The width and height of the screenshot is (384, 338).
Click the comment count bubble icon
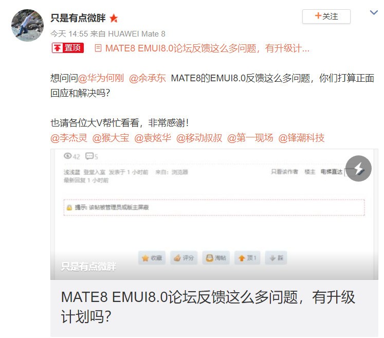(89, 156)
